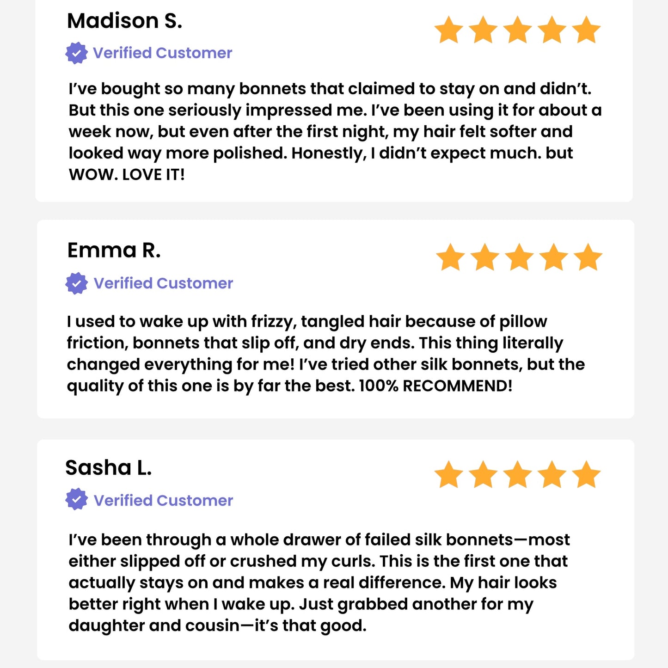Click the first star in Emma R.'s rating
This screenshot has height=668, width=668.
click(450, 257)
